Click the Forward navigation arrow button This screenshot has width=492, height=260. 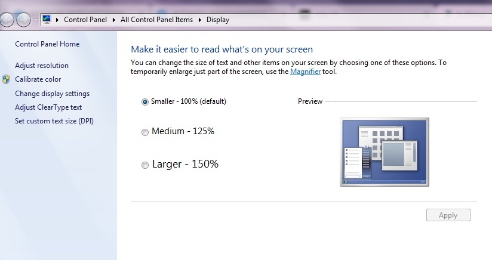23,20
